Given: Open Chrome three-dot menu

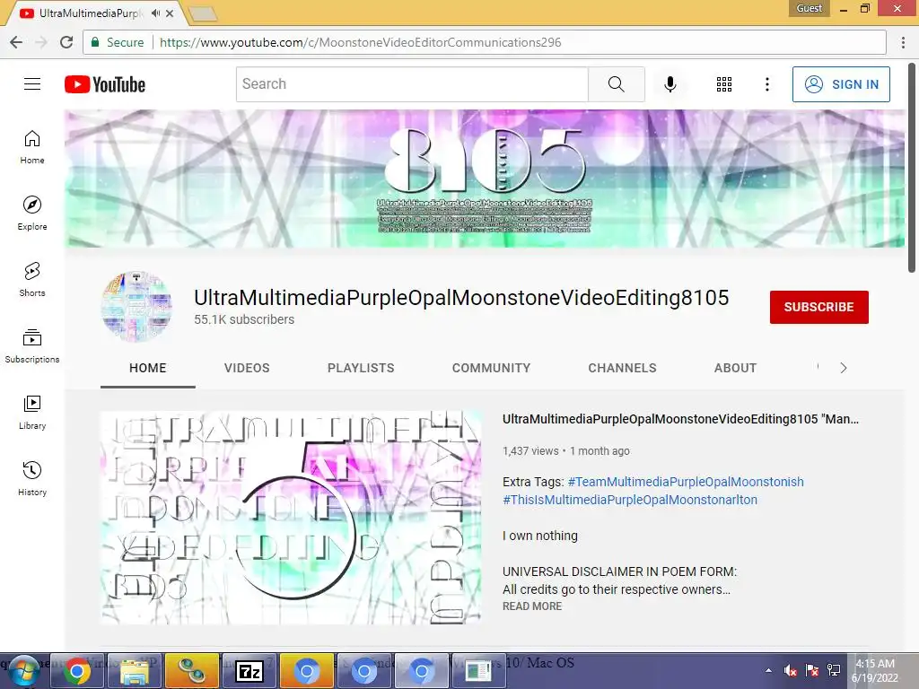Looking at the screenshot, I should tap(903, 42).
